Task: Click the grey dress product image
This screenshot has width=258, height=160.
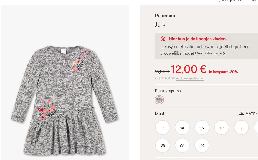Action: tap(65, 100)
